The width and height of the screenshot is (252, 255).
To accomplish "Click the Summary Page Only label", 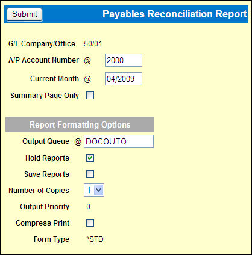I will click(45, 96).
